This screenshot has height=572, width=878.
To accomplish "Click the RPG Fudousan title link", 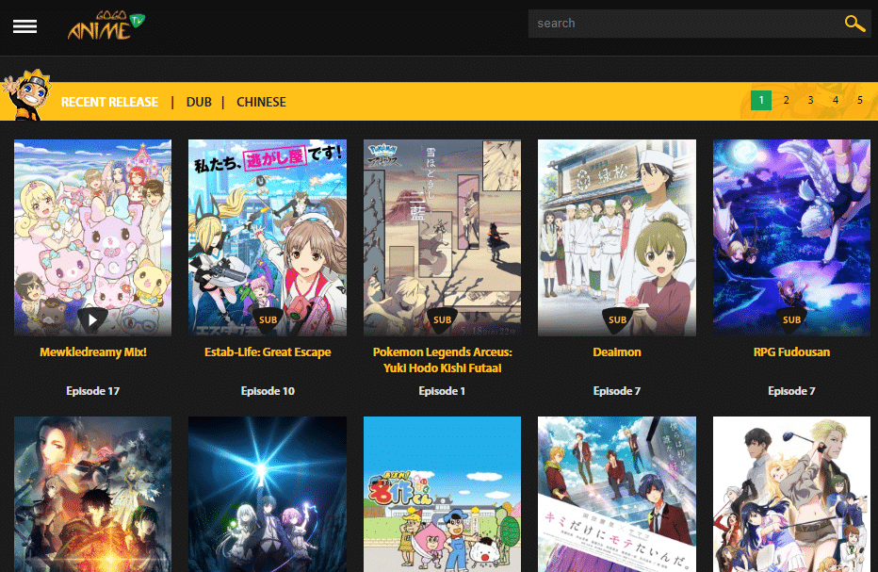I will coord(791,352).
